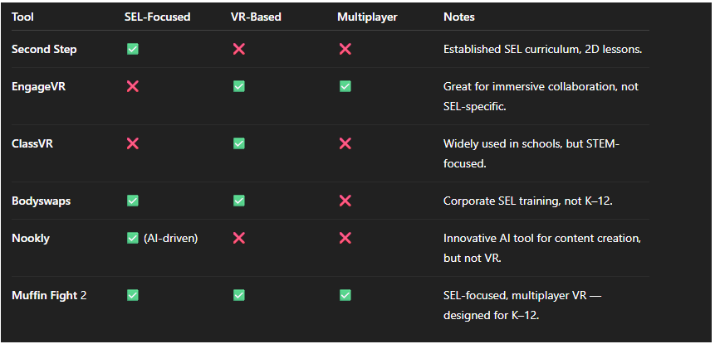Screen dimensions: 715x344
Task: Select the EngageVR tool name
Action: pos(38,86)
